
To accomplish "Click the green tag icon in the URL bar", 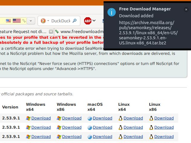I will tap(24, 21).
